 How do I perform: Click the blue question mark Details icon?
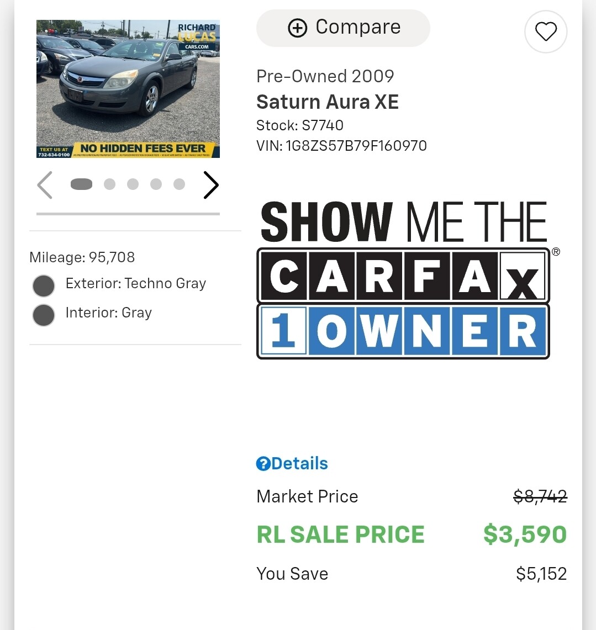(263, 464)
